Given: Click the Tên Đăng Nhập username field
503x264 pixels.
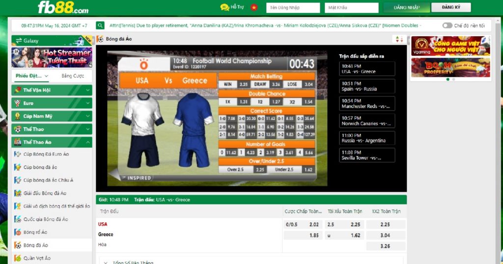Looking at the screenshot, I should tap(293, 8).
